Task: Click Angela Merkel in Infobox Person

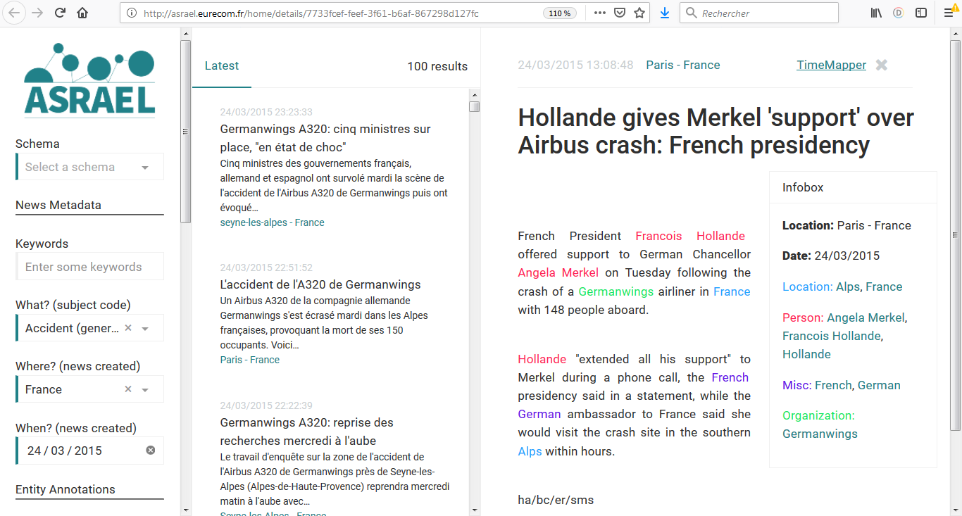Action: [866, 317]
